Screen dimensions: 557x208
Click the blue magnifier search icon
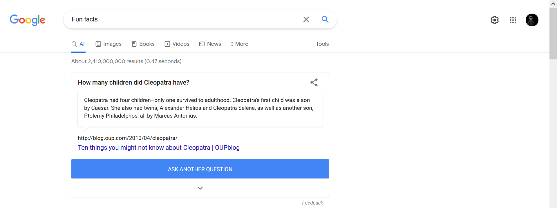(x=325, y=19)
